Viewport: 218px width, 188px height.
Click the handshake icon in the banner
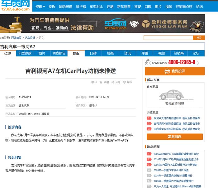coord(134,24)
